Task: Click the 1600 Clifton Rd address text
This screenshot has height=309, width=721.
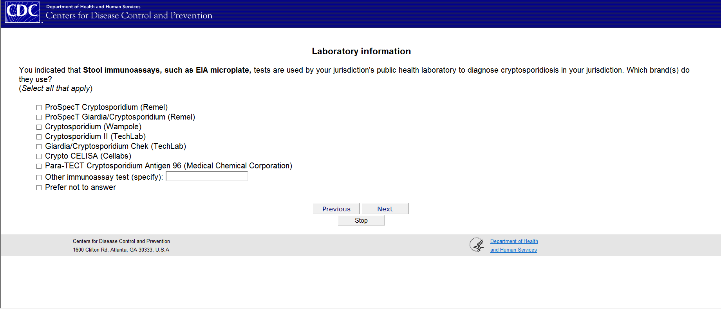Action: point(121,250)
